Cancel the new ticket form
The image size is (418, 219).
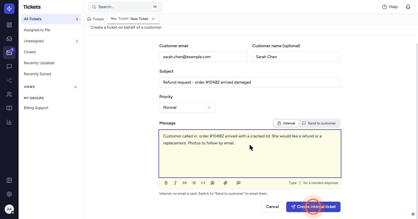click(x=273, y=207)
